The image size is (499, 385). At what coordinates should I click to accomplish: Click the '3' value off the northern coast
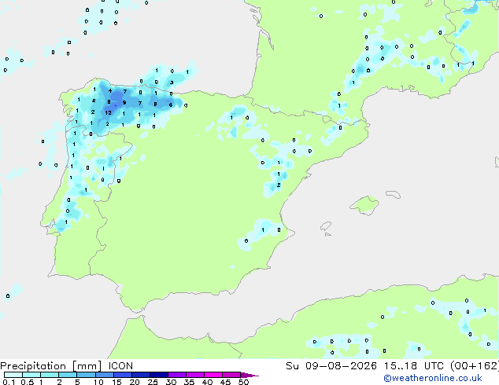tap(172, 82)
